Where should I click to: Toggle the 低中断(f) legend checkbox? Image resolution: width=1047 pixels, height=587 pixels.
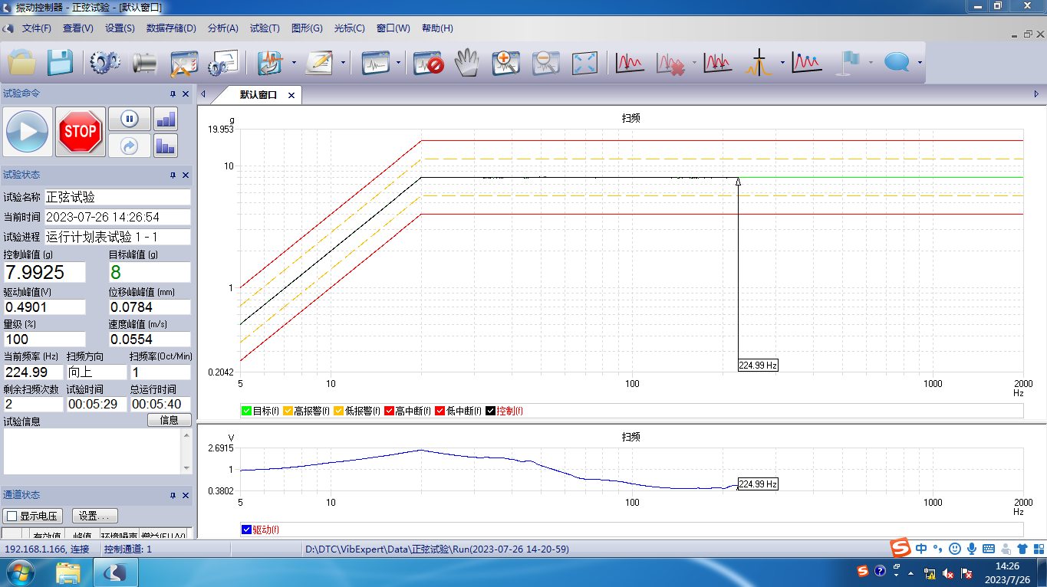click(440, 411)
